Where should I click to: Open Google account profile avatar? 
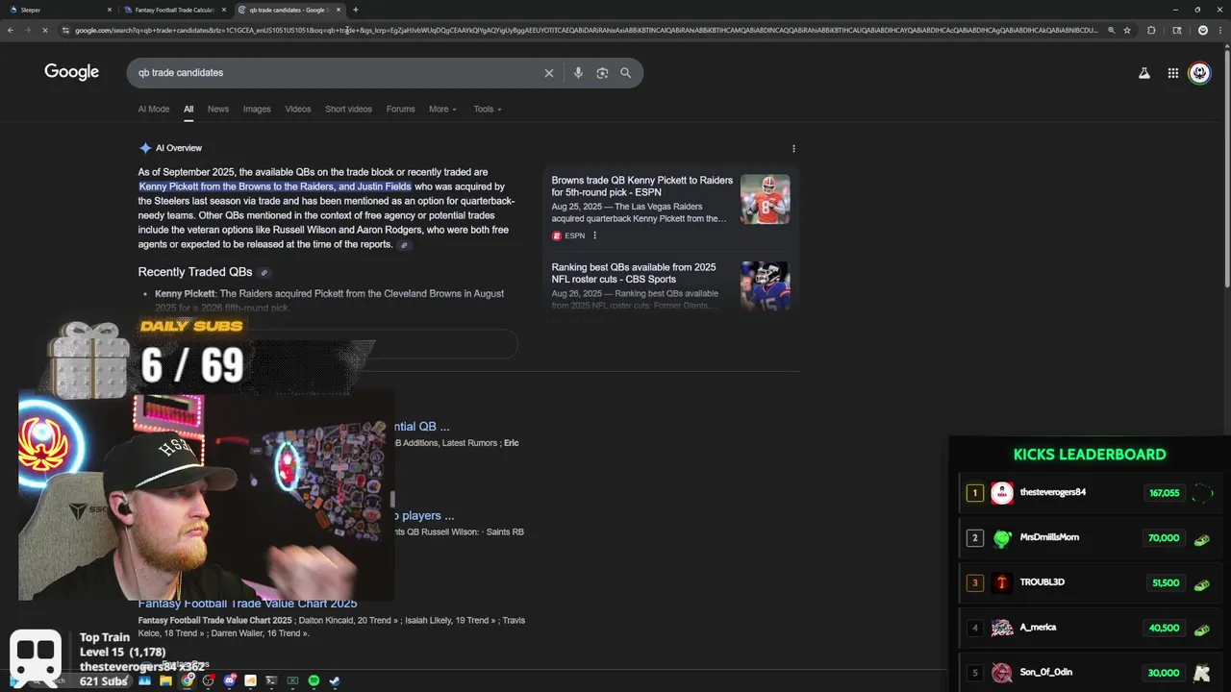coord(1199,73)
